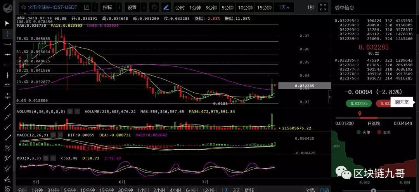The width and height of the screenshot is (419, 192).
Task: Toggle 自动 auto price scale
Action: [324, 190]
